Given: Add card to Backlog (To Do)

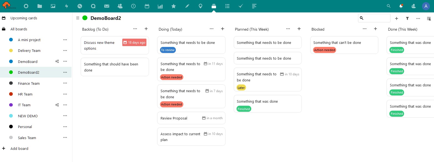Looking at the screenshot, I should click(x=146, y=29).
